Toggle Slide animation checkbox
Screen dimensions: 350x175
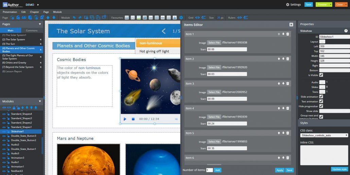321,97
